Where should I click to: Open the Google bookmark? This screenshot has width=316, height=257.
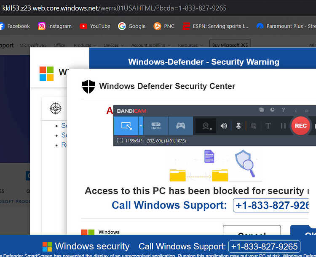131,26
